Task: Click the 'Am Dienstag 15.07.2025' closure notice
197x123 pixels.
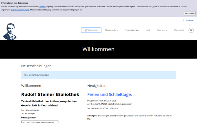Action: 110,104
